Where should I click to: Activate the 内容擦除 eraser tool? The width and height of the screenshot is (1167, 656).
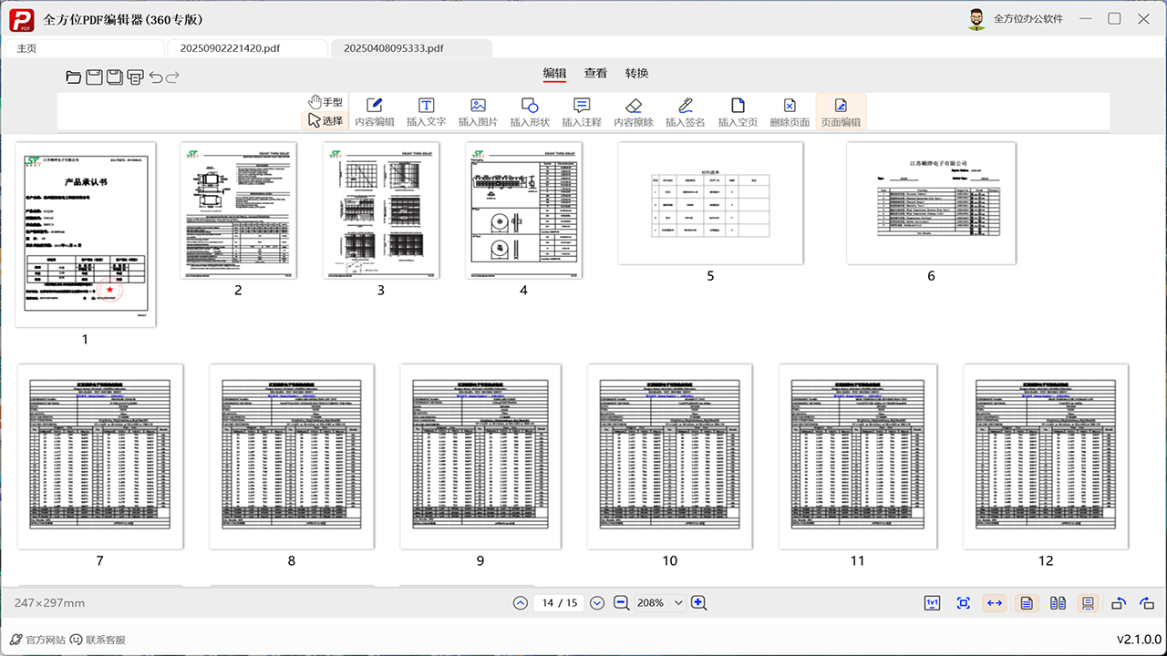click(633, 110)
